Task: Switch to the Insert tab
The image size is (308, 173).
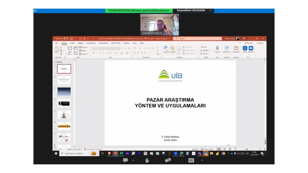Action: pos(72,43)
